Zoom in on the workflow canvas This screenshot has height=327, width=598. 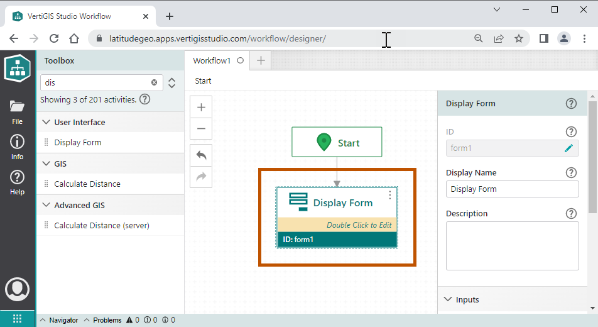pos(201,107)
